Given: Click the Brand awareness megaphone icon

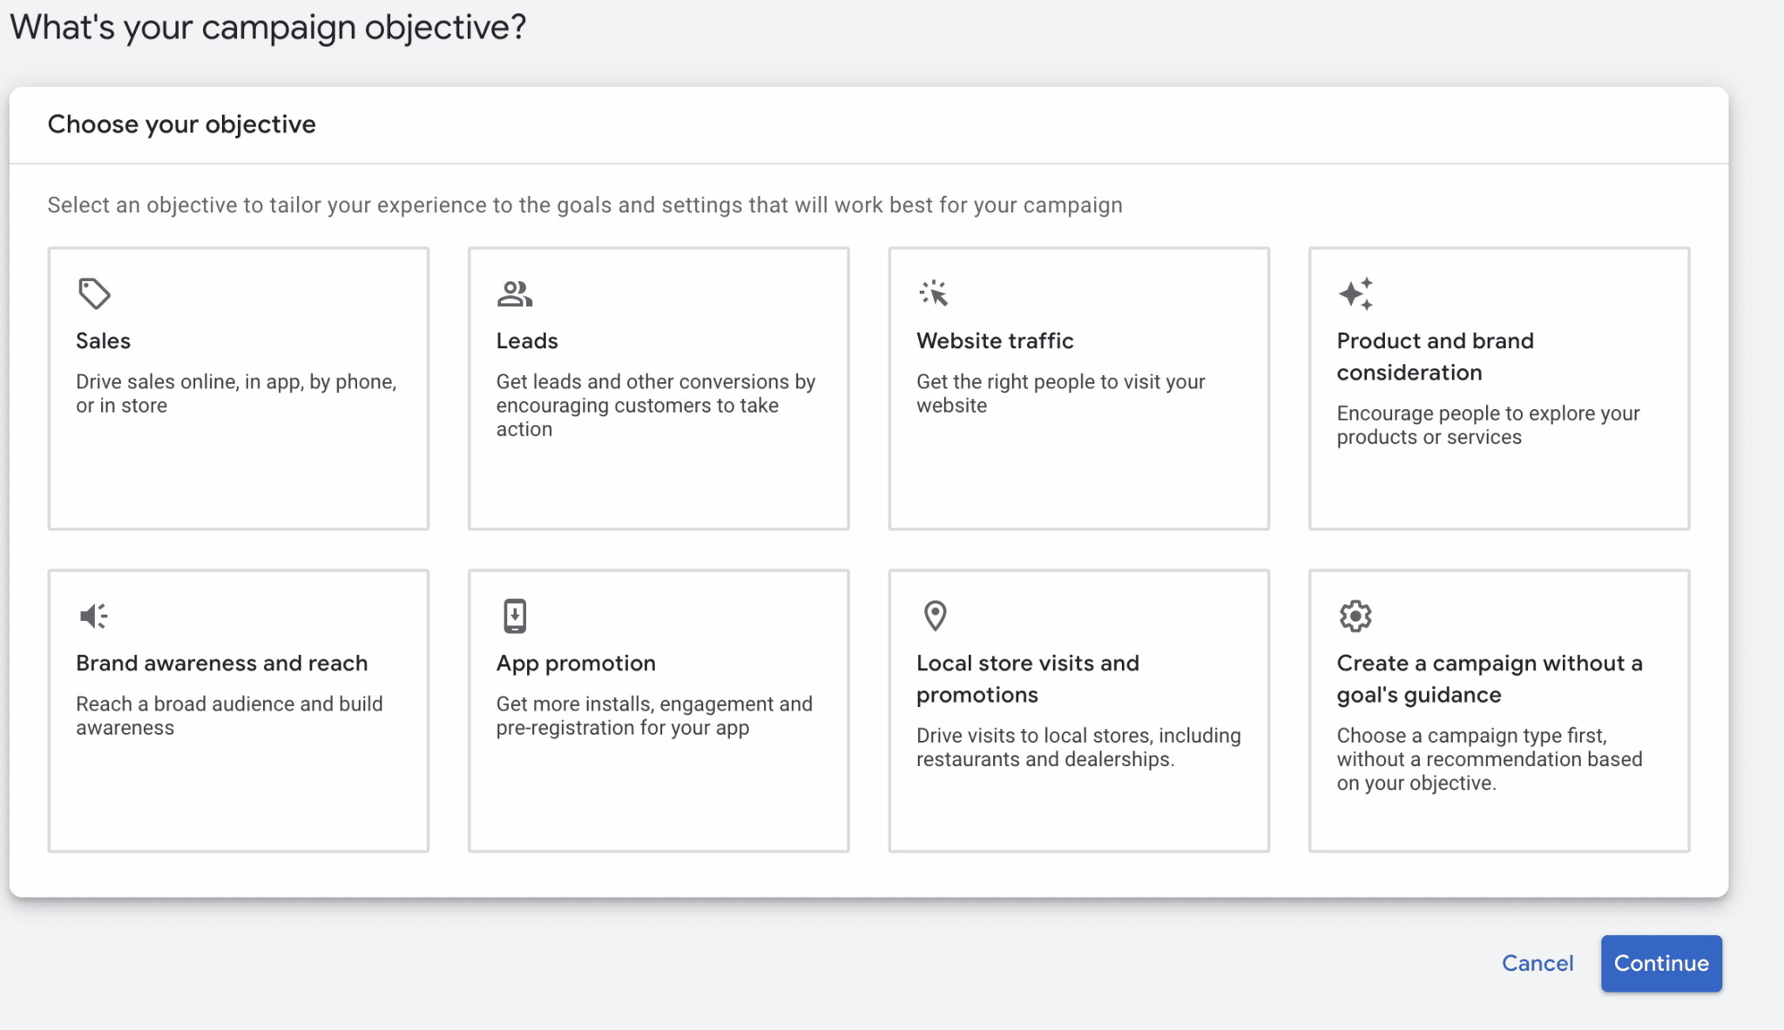Looking at the screenshot, I should 93,616.
